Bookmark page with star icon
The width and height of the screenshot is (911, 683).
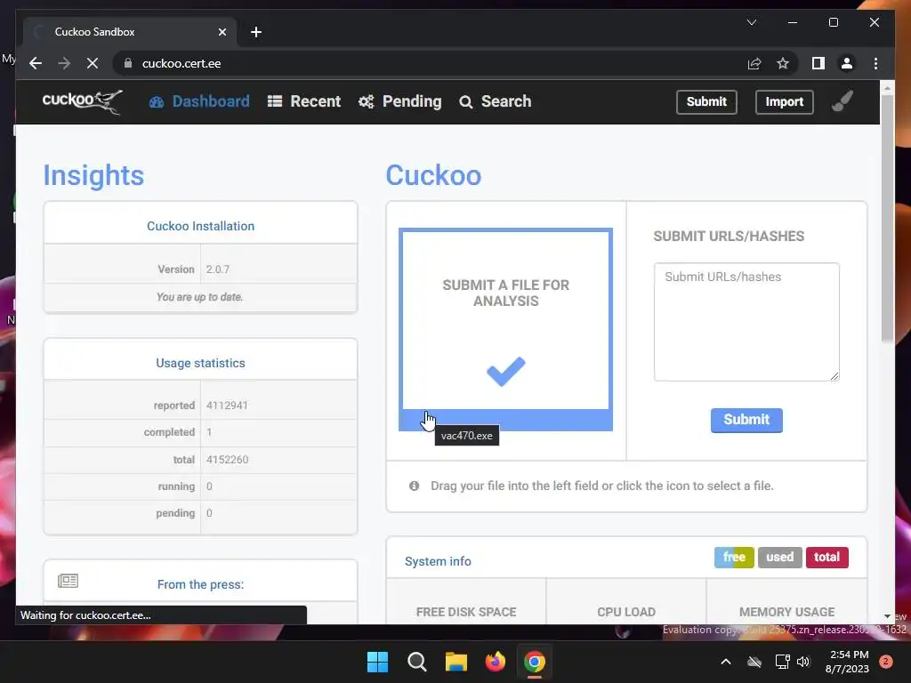click(783, 63)
